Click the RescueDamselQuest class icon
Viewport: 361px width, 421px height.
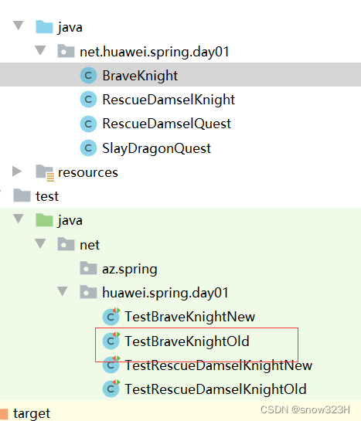(88, 124)
